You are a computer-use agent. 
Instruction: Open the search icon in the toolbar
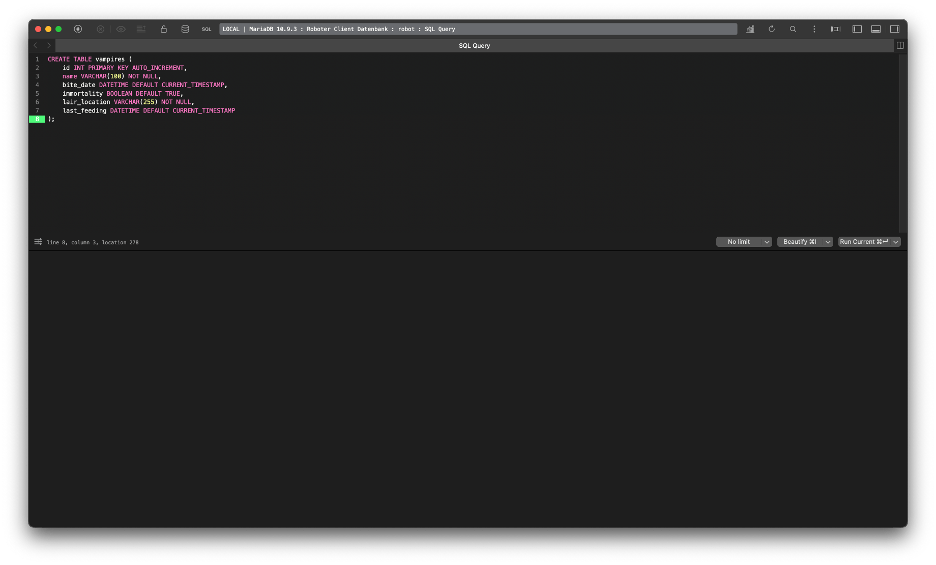(x=793, y=29)
